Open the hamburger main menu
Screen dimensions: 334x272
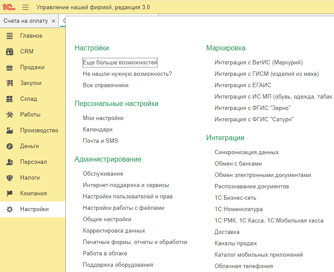click(25, 7)
